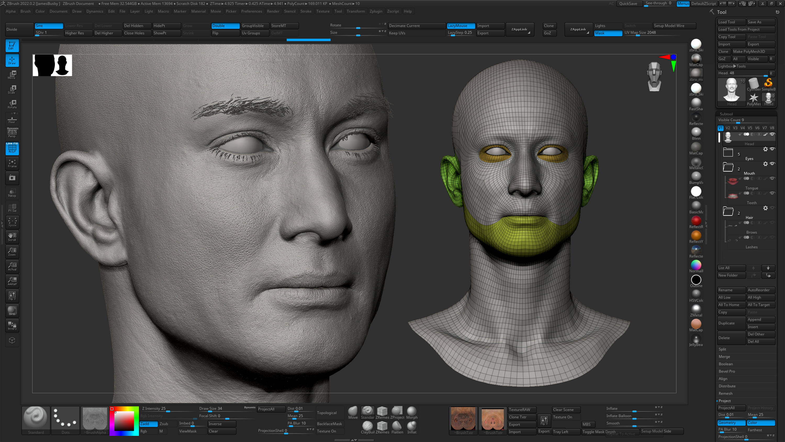The height and width of the screenshot is (442, 785).
Task: Hide the Brows subtool with its eye toggle
Action: (x=772, y=223)
